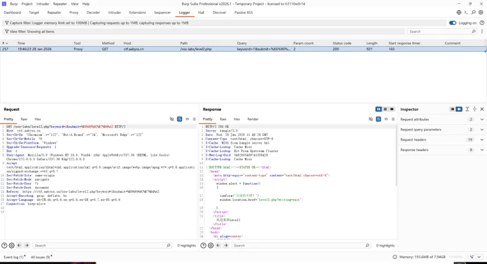Open Request panel search settings gear
This screenshot has height=264, width=487.
[x=12, y=245]
